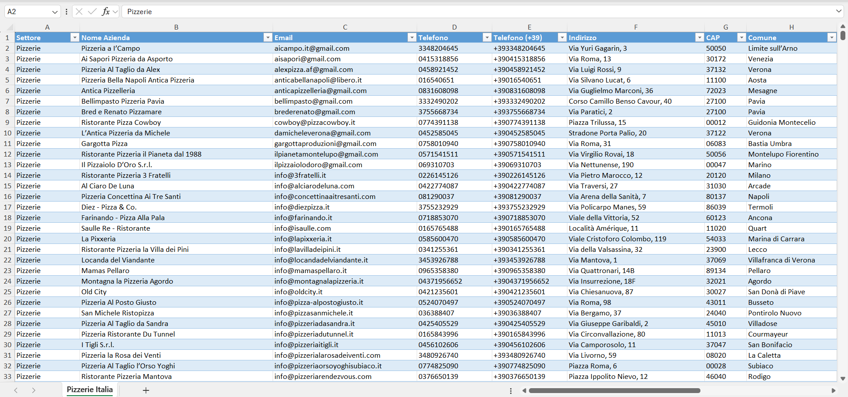Select column B header
Viewport: 848px width, 397px height.
click(x=176, y=27)
